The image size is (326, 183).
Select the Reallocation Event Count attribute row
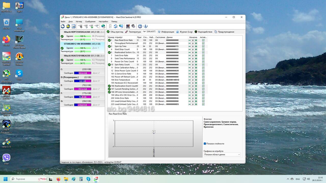coord(158,86)
